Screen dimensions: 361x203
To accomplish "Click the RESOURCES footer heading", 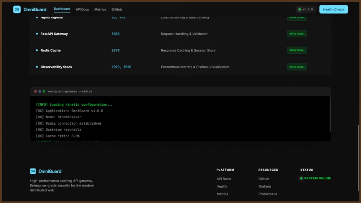I will tap(268, 170).
